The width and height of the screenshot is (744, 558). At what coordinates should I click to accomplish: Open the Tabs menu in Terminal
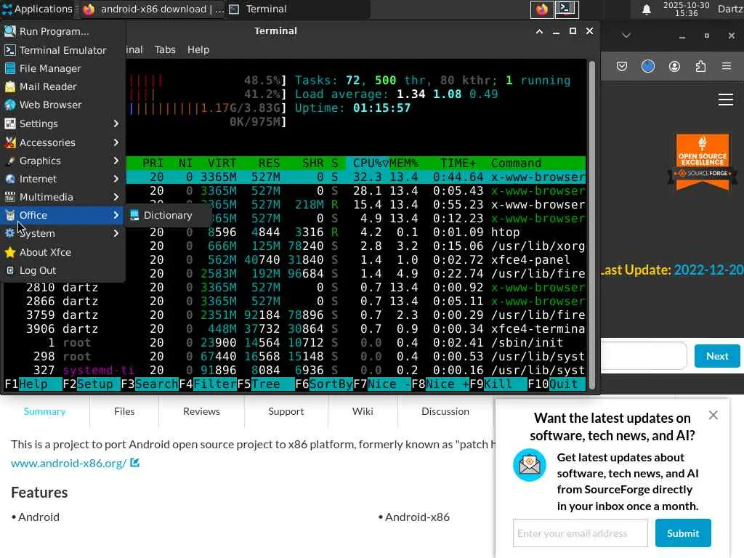165,50
